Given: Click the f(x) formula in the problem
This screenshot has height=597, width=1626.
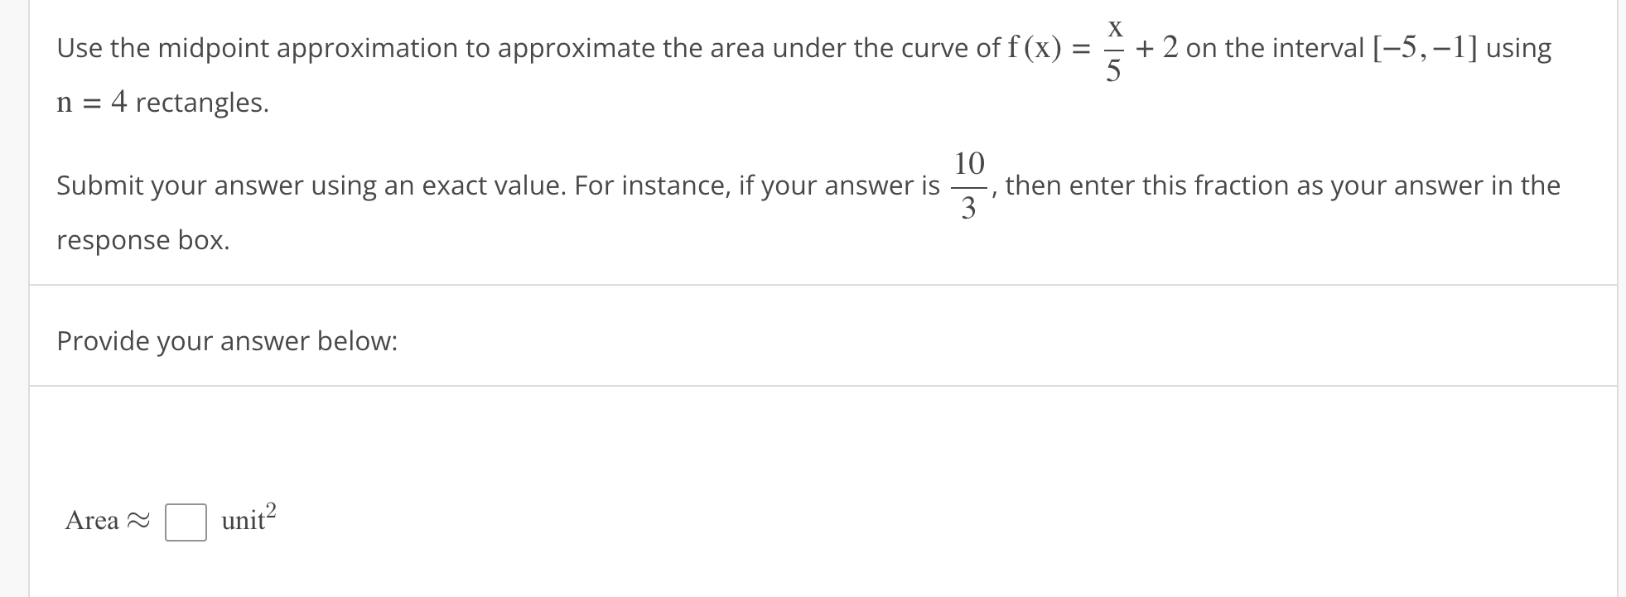Looking at the screenshot, I should coord(1035,47).
